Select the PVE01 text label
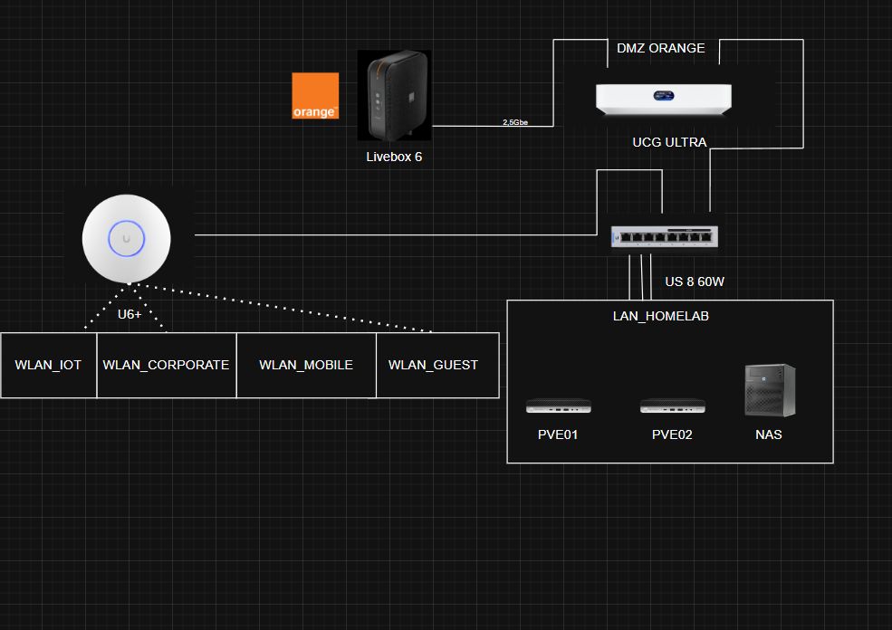 (x=558, y=435)
